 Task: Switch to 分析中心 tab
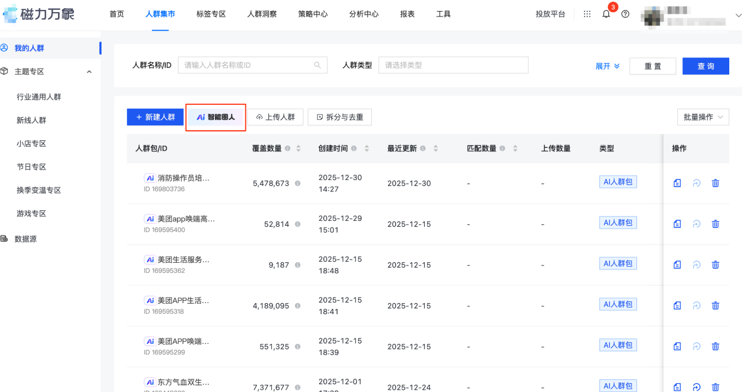pyautogui.click(x=364, y=14)
